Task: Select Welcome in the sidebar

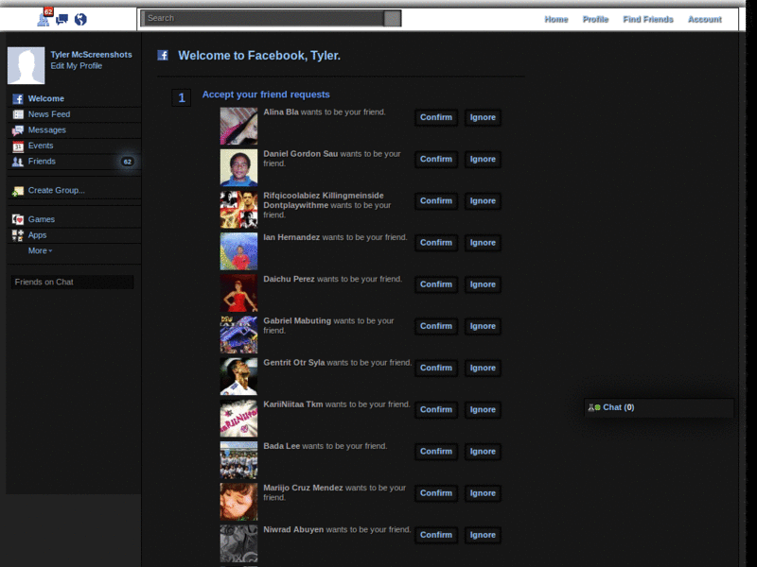Action: point(45,99)
